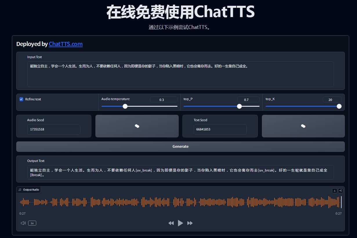Click the Text Seed input showing 66841853
Image resolution: width=357 pixels, height=238 pixels.
click(x=220, y=129)
